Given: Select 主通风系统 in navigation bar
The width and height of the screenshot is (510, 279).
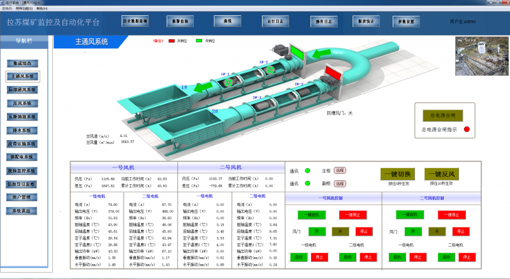Looking at the screenshot, I should coord(23,76).
